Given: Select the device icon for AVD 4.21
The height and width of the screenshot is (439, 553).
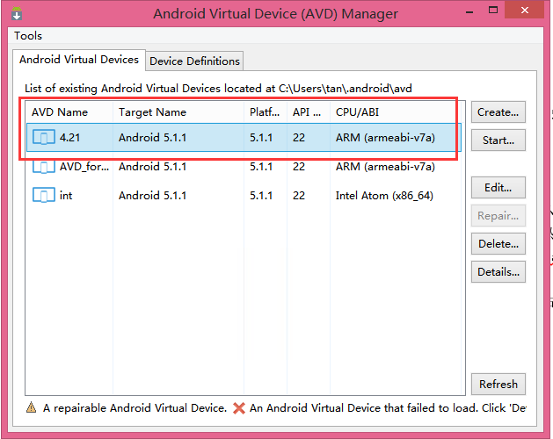Looking at the screenshot, I should coord(44,137).
